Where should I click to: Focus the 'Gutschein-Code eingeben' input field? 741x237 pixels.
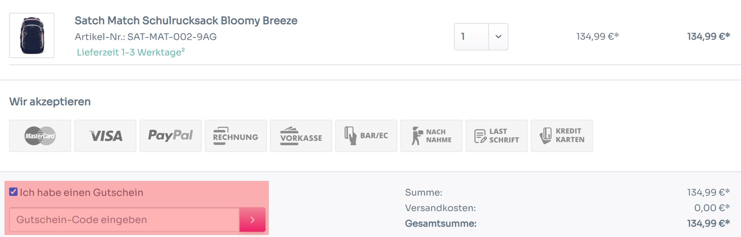(x=125, y=220)
